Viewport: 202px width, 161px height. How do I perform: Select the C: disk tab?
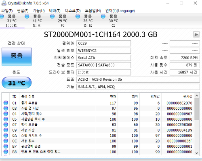click(113, 21)
